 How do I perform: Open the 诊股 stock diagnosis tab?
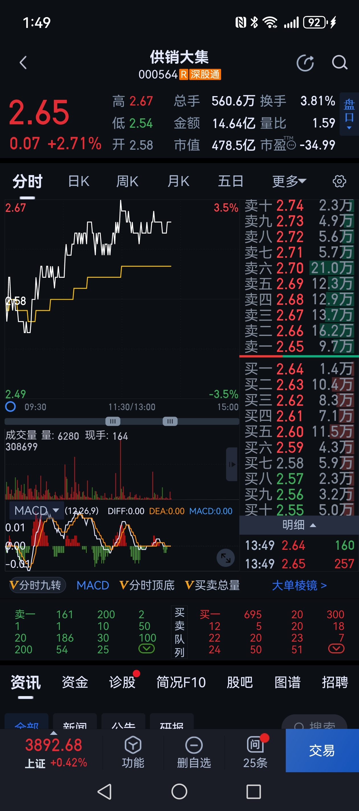[x=122, y=682]
